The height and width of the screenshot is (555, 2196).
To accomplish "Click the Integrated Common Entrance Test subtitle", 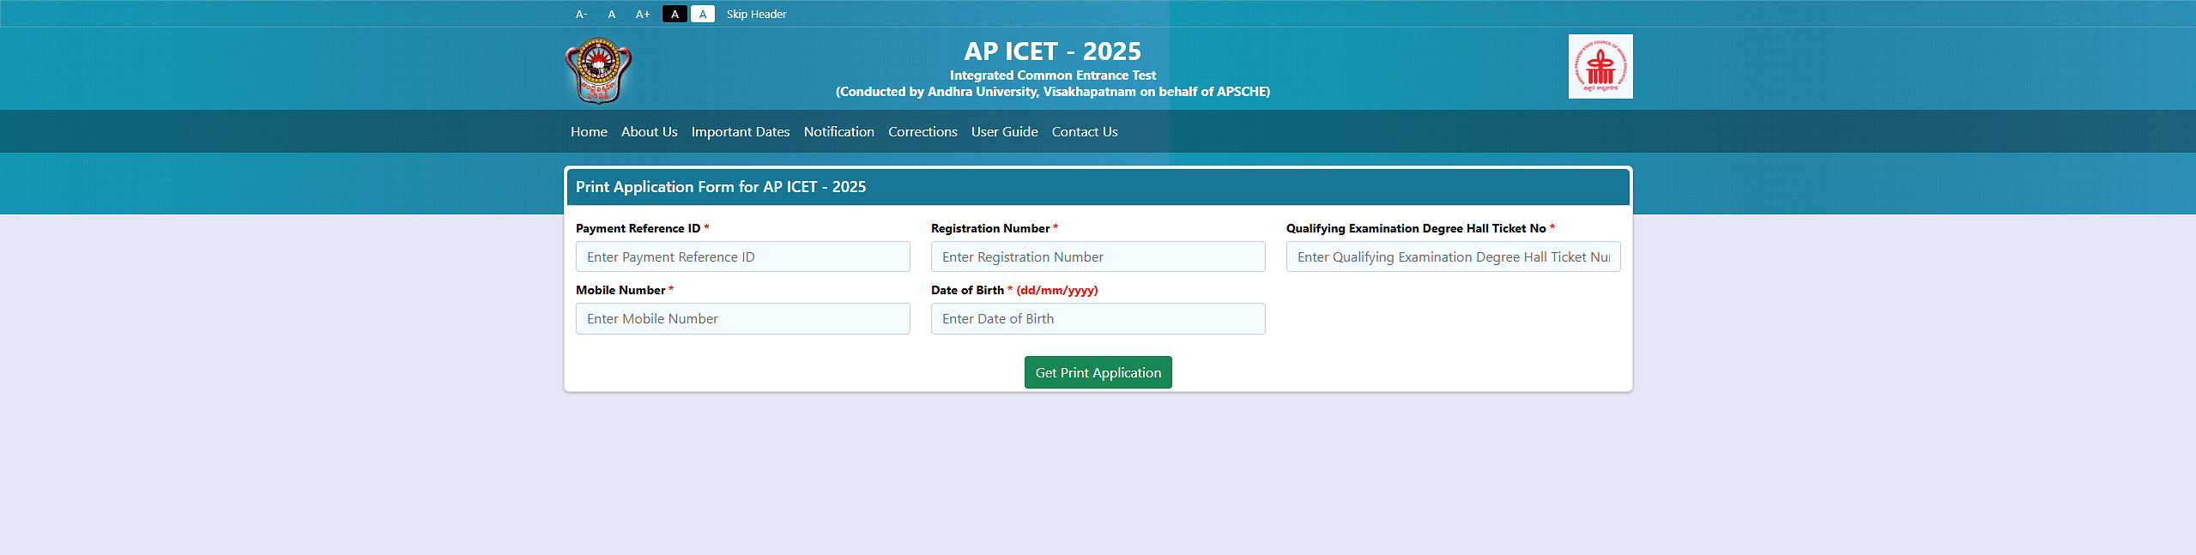I will click(1053, 75).
